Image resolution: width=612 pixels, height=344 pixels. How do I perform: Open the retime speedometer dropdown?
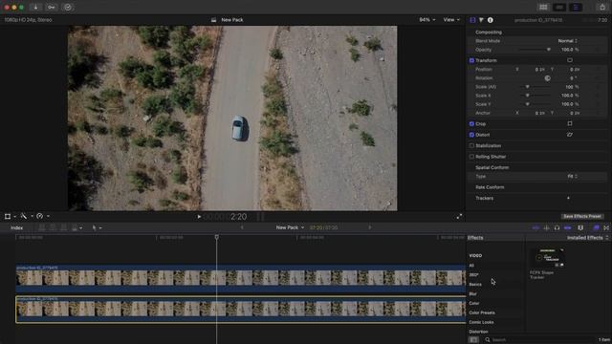click(42, 216)
